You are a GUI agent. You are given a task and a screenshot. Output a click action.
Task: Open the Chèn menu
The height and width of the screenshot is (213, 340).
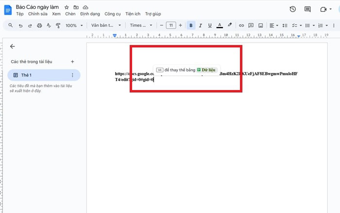(70, 14)
